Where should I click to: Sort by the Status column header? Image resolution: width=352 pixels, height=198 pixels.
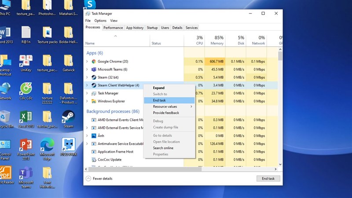point(167,40)
